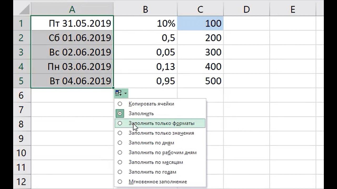Select 'Заполнить по рабочим дням' option
The width and height of the screenshot is (337, 189).
click(162, 153)
